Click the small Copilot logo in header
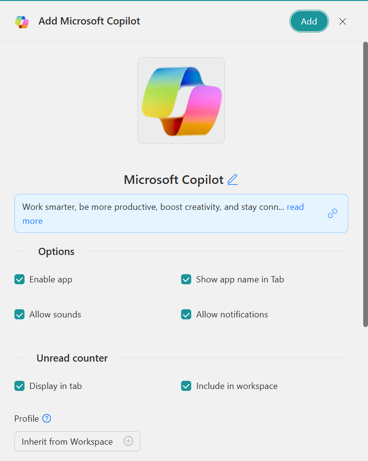Image resolution: width=368 pixels, height=461 pixels. pyautogui.click(x=22, y=22)
